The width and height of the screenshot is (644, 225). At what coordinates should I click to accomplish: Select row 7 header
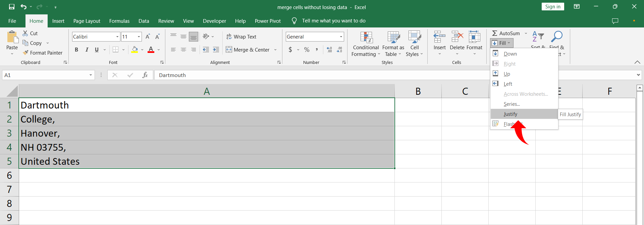[x=9, y=190]
